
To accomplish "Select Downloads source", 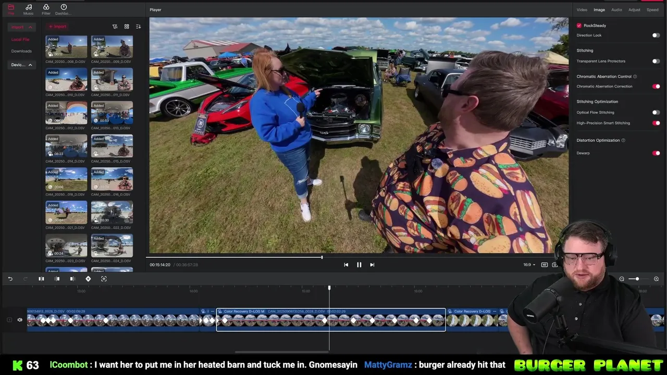I will tap(21, 51).
